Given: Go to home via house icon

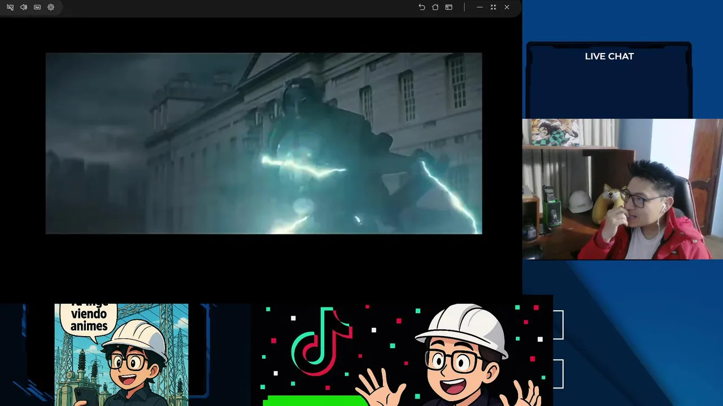Looking at the screenshot, I should [435, 7].
